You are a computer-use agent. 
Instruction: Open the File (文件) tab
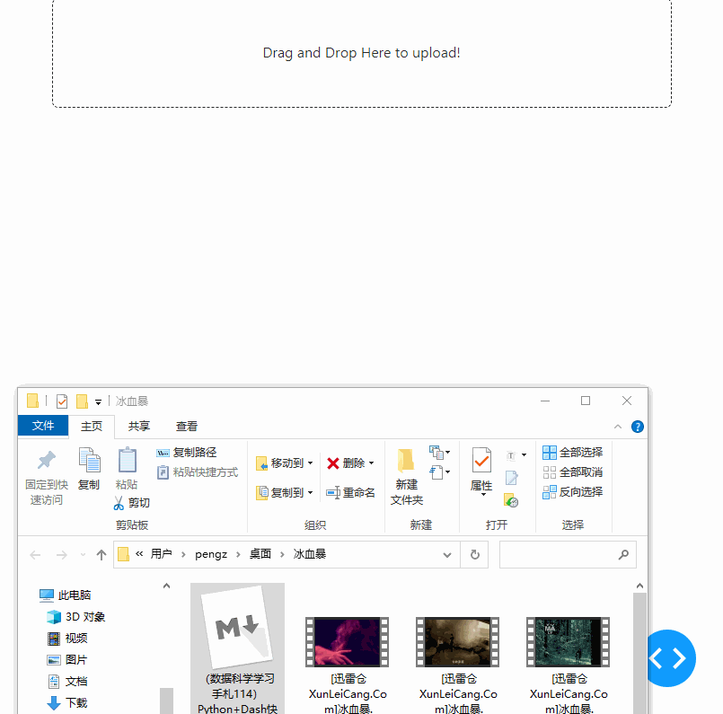point(43,426)
